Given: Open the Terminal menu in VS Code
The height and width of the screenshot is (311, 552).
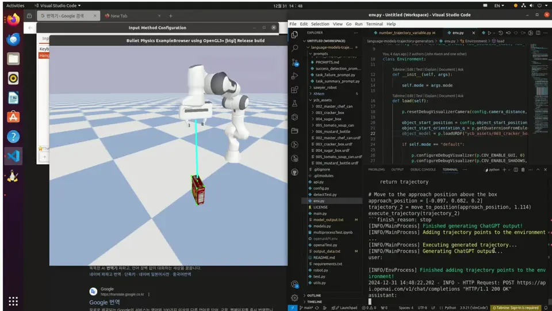Looking at the screenshot, I should (374, 24).
